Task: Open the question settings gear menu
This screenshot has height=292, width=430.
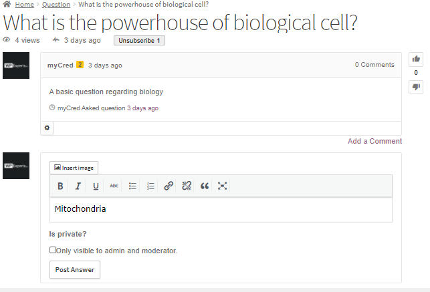Action: point(47,128)
